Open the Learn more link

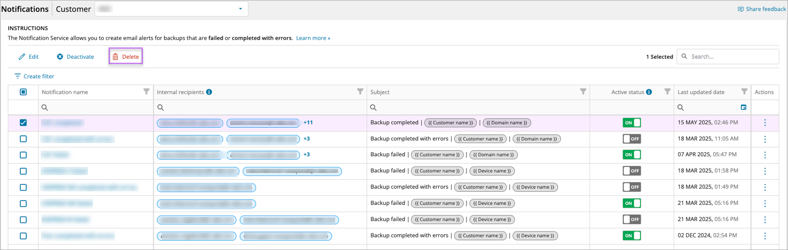point(313,38)
